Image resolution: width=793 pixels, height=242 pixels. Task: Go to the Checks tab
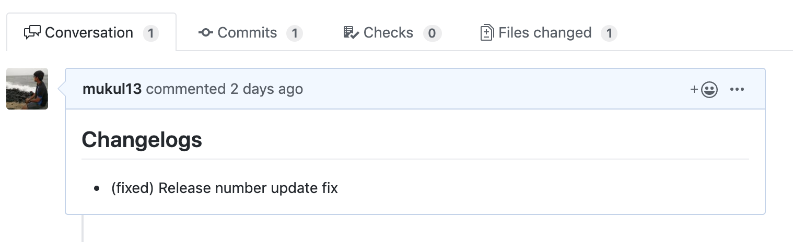(388, 33)
